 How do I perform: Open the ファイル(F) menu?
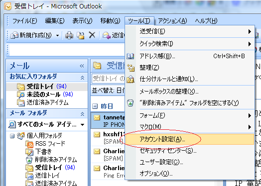point(24,21)
